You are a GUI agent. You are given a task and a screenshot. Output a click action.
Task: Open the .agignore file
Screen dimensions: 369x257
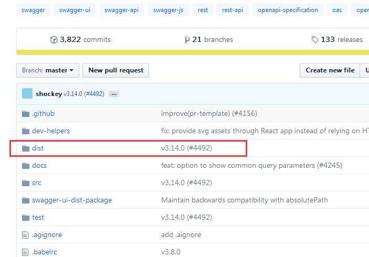tap(47, 234)
